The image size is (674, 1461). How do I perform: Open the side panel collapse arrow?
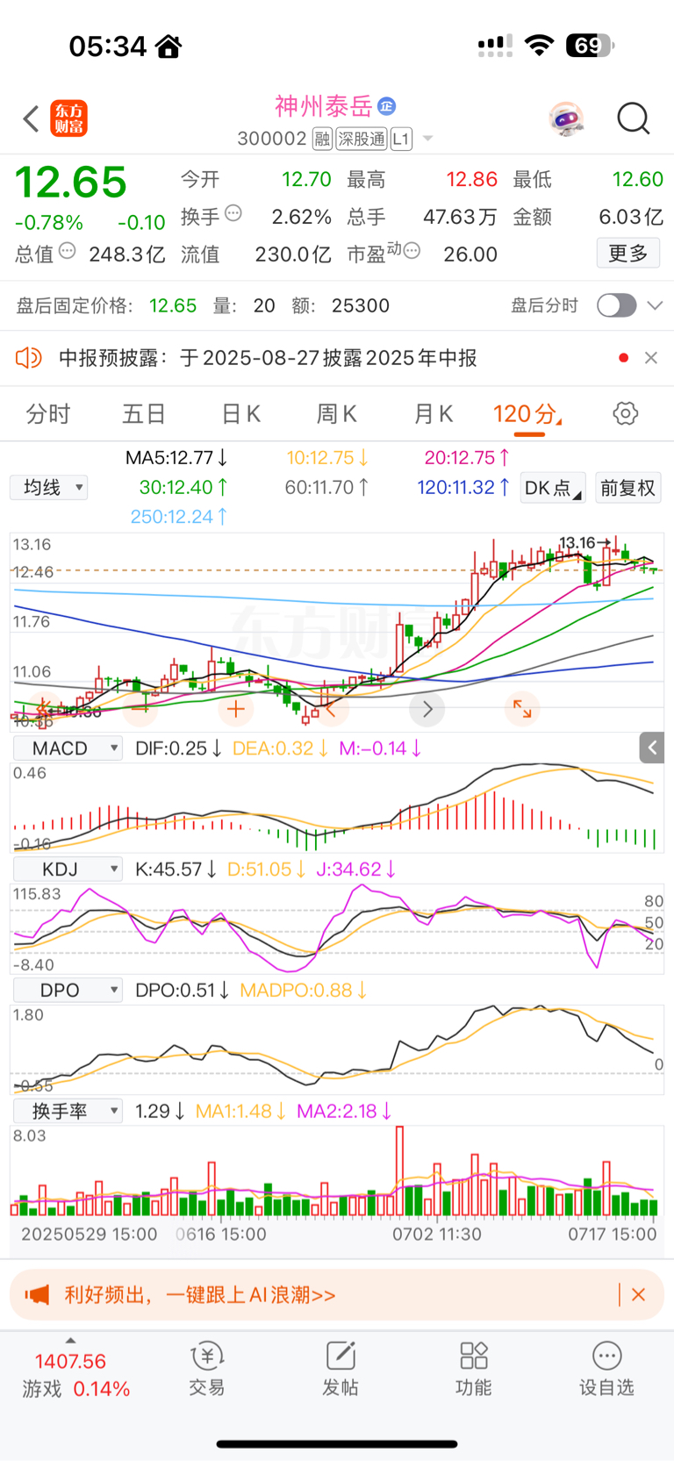(651, 748)
